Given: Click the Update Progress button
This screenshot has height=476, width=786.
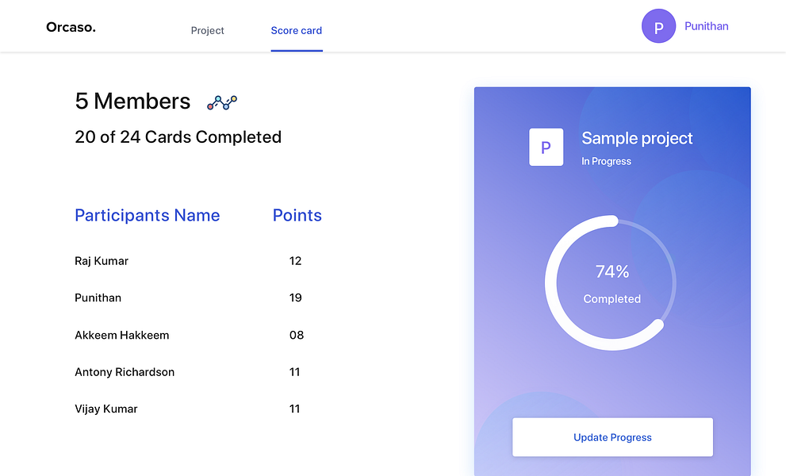Looking at the screenshot, I should tap(612, 437).
